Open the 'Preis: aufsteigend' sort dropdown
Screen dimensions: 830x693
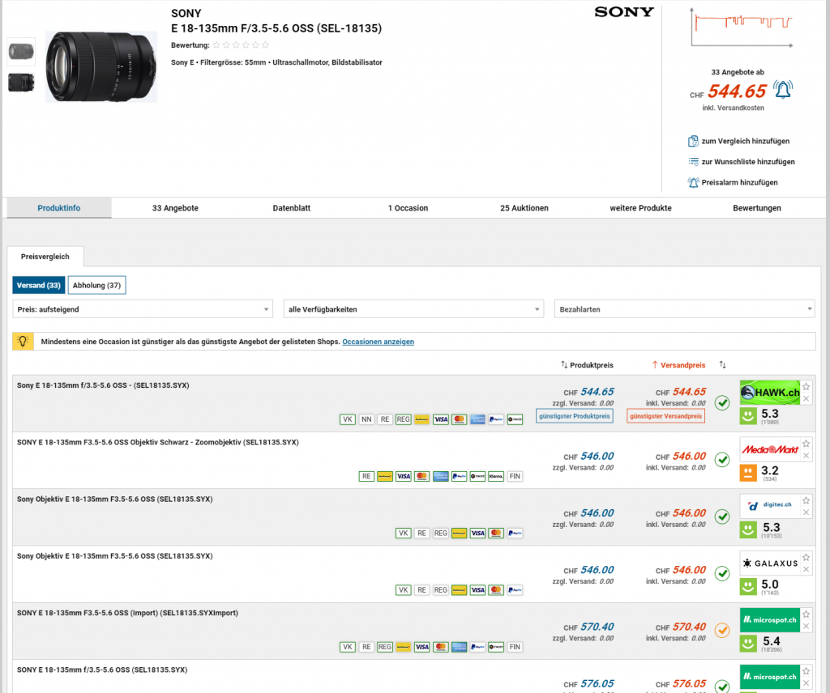pyautogui.click(x=143, y=309)
